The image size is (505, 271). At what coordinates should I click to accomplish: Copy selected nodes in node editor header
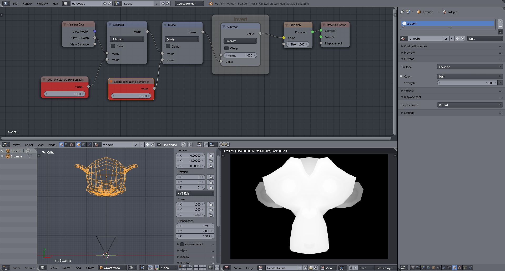pyautogui.click(x=222, y=145)
